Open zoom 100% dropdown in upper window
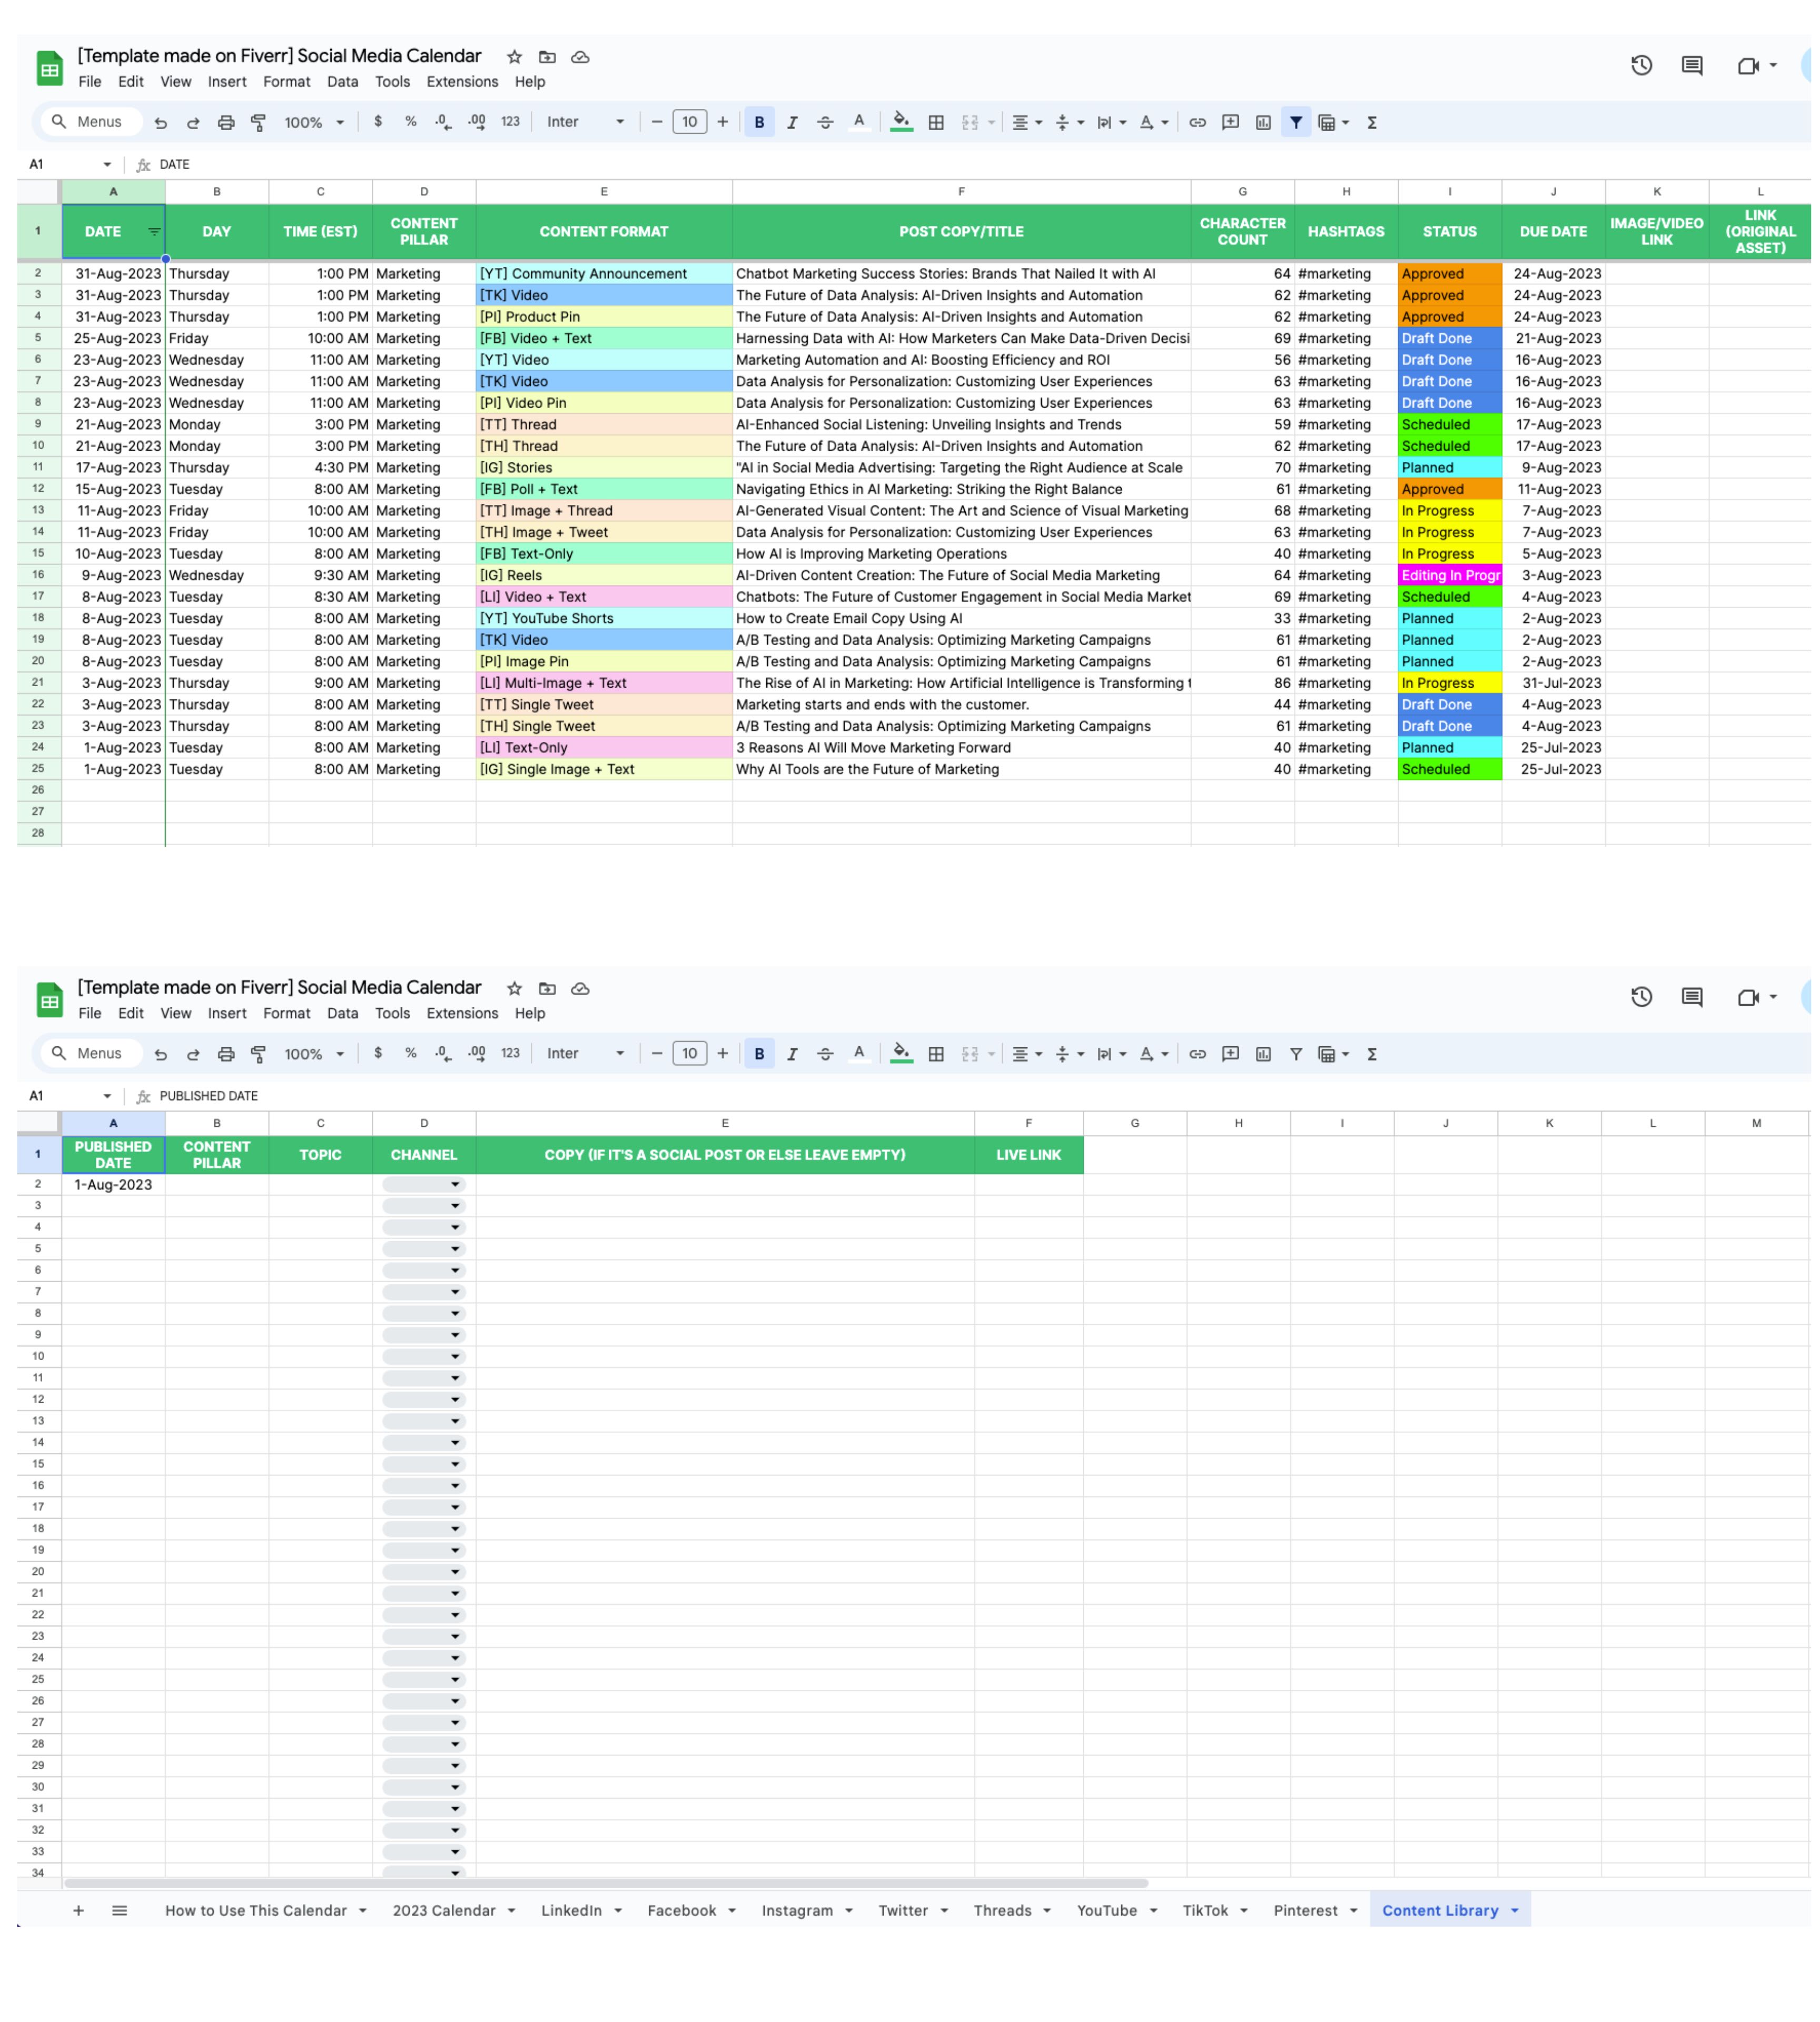 [x=314, y=122]
